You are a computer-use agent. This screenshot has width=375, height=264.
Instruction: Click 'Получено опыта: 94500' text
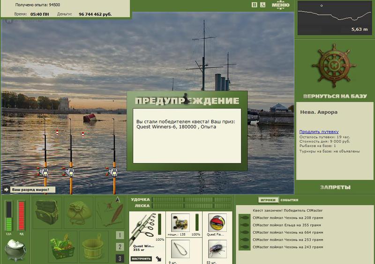pyautogui.click(x=38, y=5)
